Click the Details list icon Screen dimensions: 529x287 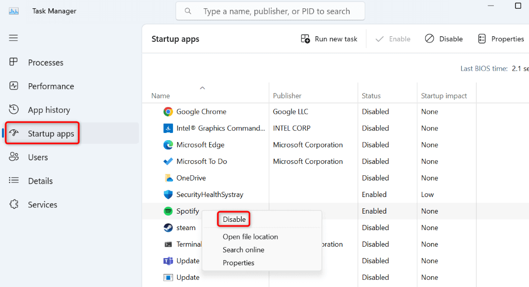[x=14, y=180]
